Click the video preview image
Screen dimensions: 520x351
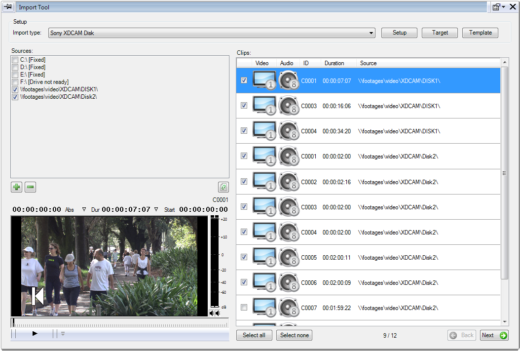click(110, 266)
